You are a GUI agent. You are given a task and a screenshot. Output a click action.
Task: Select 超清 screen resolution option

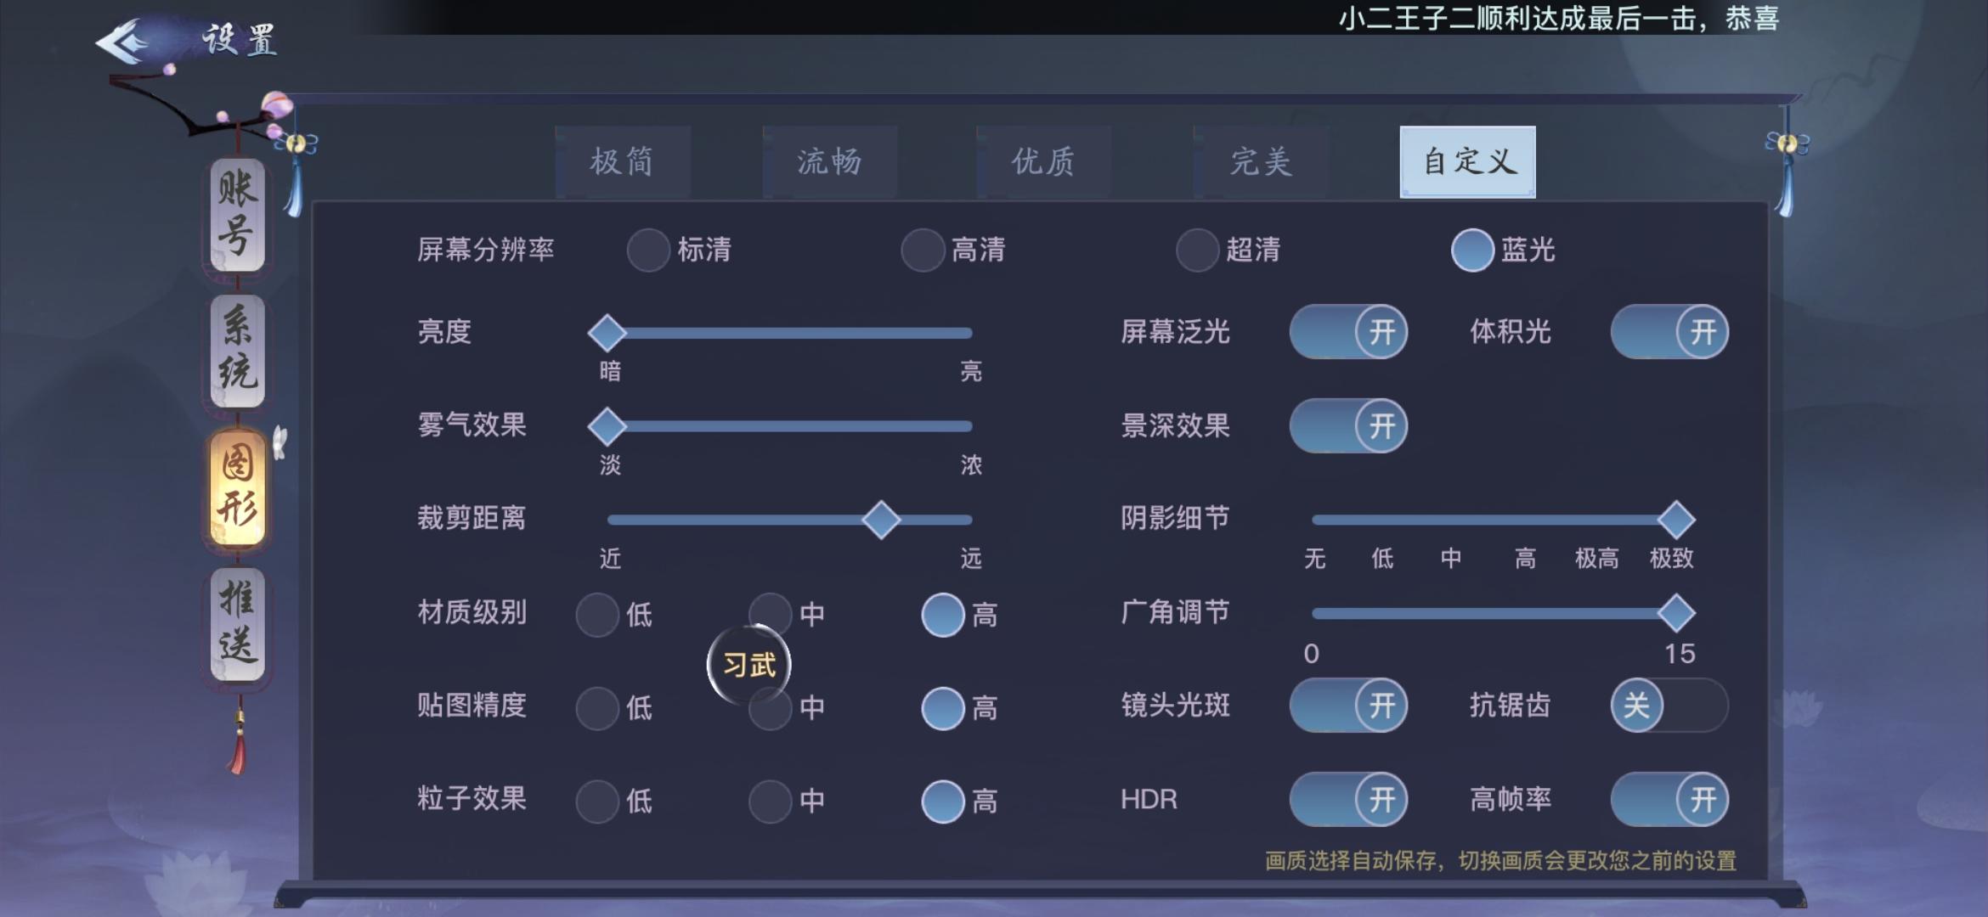coord(1197,250)
